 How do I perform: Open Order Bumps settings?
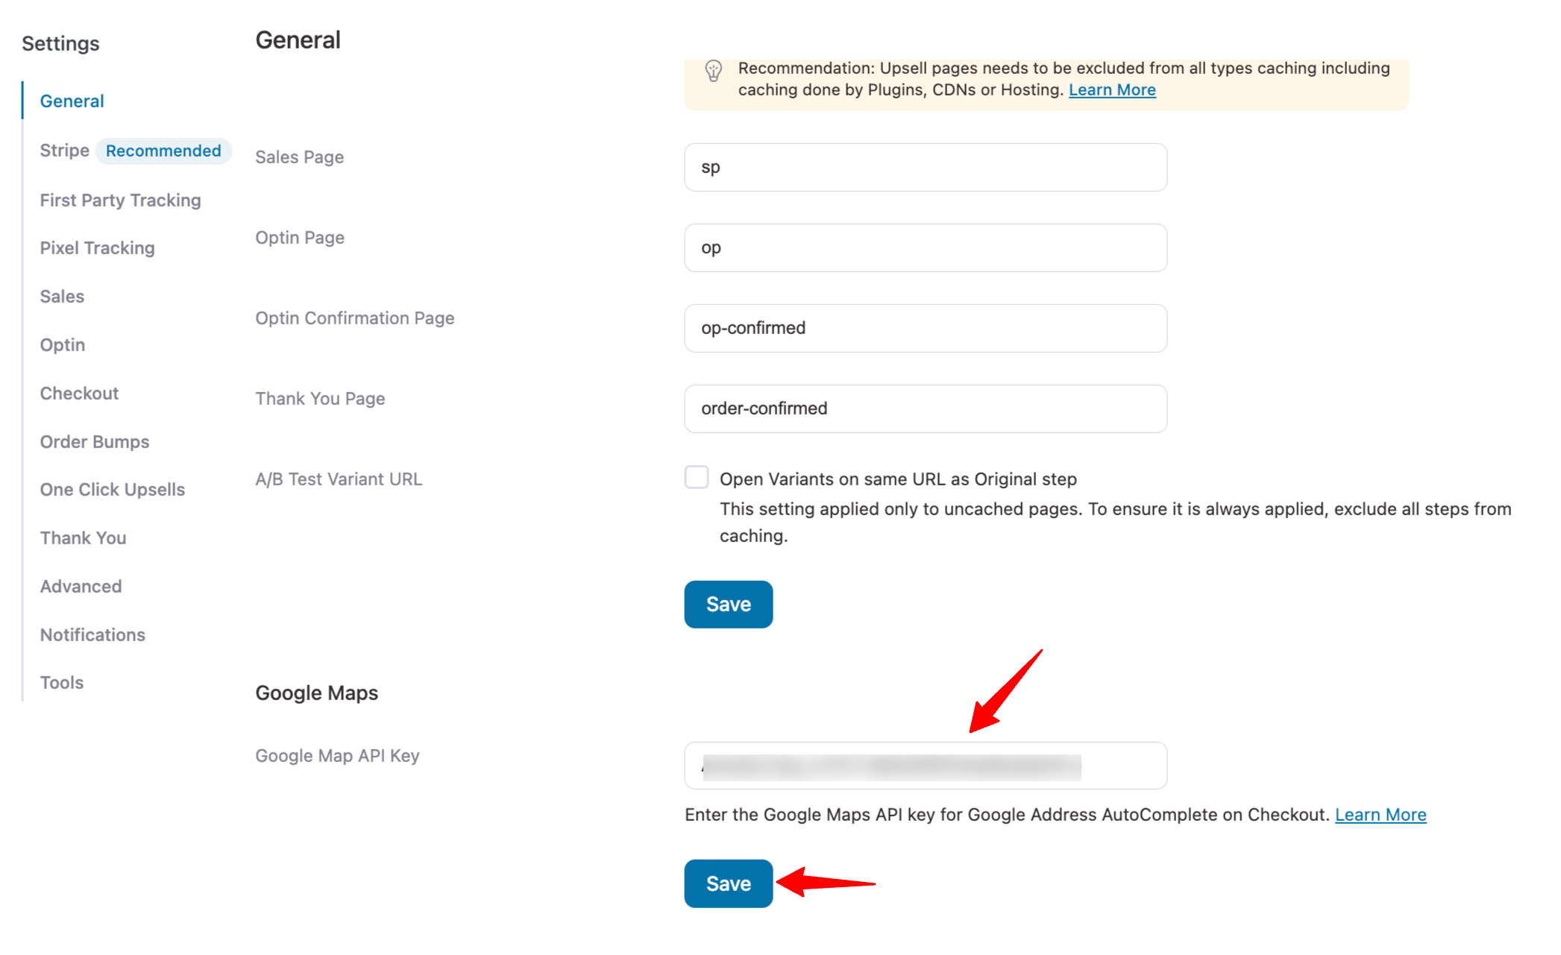95,441
